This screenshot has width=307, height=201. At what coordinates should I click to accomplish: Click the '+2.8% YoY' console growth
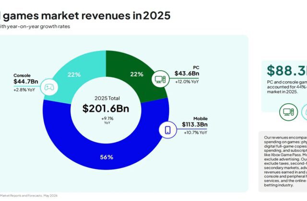[x=24, y=90]
